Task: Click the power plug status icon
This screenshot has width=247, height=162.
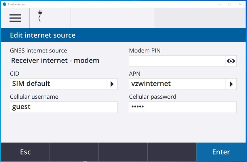Action: pos(40,17)
